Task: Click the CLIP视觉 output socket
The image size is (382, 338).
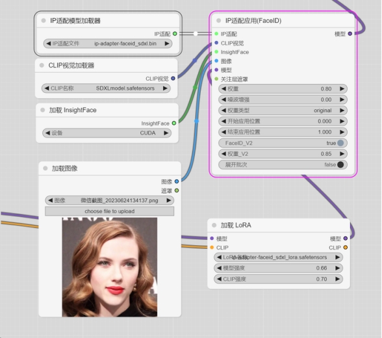Action: [173, 79]
